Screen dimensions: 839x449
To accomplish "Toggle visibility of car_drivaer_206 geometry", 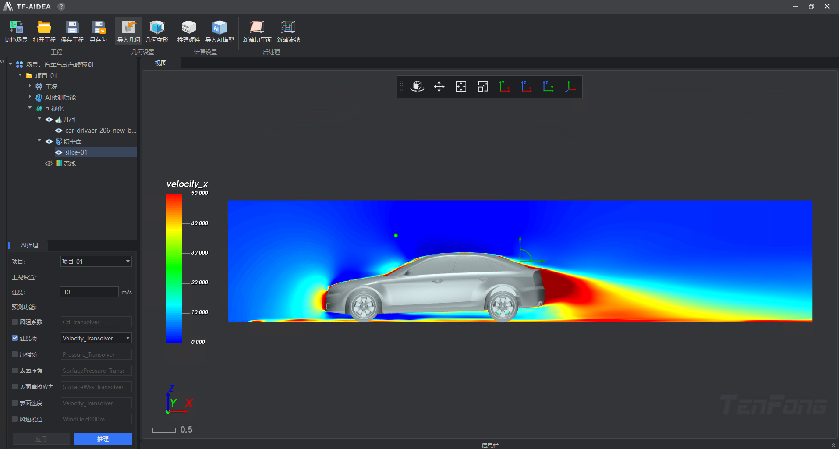I will point(59,131).
